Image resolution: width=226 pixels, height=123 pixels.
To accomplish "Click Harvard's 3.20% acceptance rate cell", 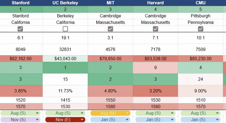I will (155, 91).
